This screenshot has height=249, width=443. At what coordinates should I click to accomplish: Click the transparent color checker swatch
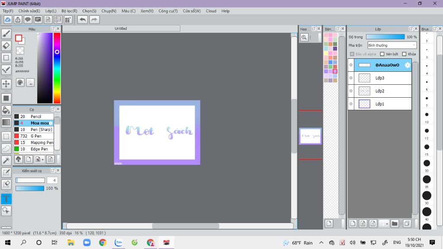pyautogui.click(x=20, y=51)
